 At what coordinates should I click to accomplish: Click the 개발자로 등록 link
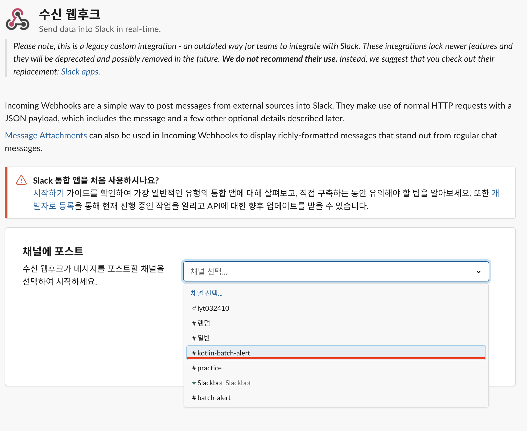coord(53,206)
